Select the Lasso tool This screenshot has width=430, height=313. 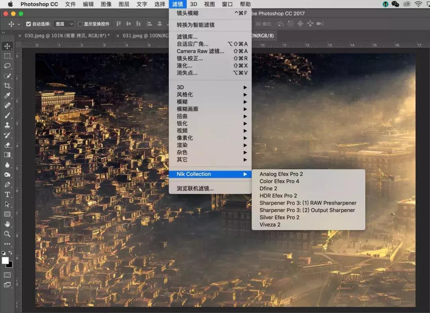[7, 66]
